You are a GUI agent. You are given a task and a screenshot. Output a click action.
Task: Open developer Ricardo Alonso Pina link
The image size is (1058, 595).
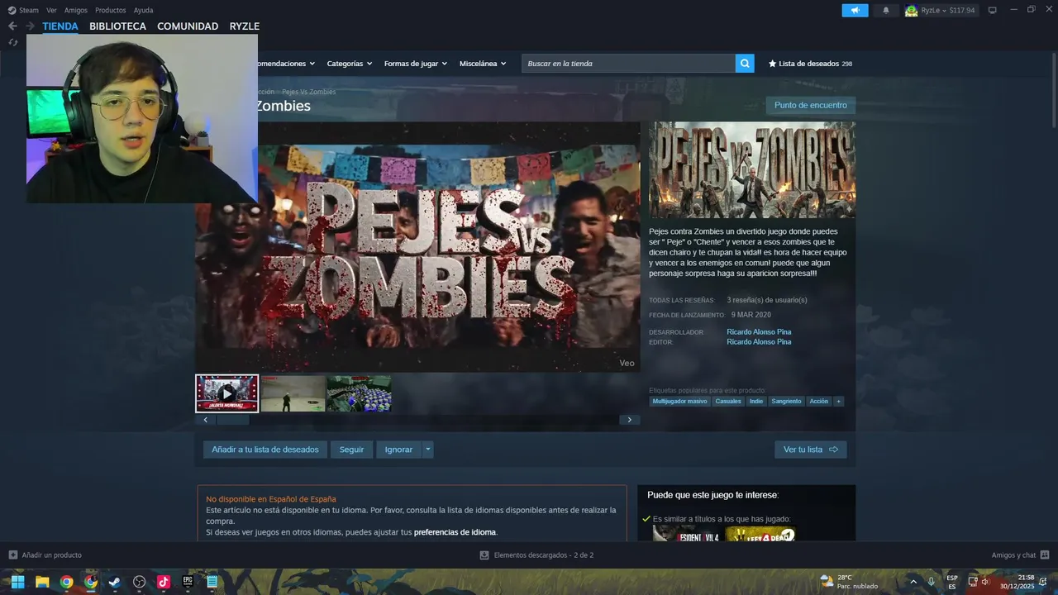point(759,331)
